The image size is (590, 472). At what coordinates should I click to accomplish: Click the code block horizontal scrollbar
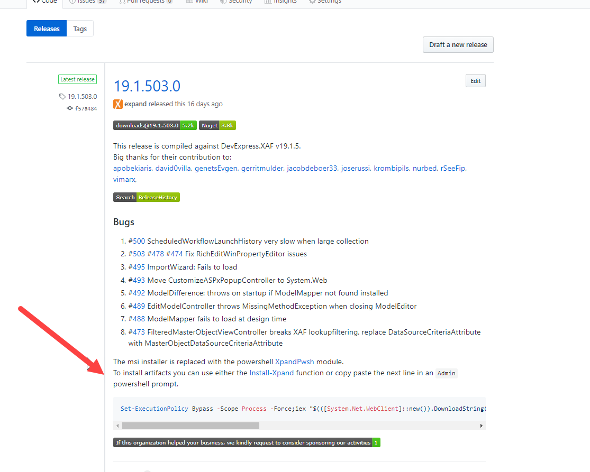pyautogui.click(x=190, y=425)
